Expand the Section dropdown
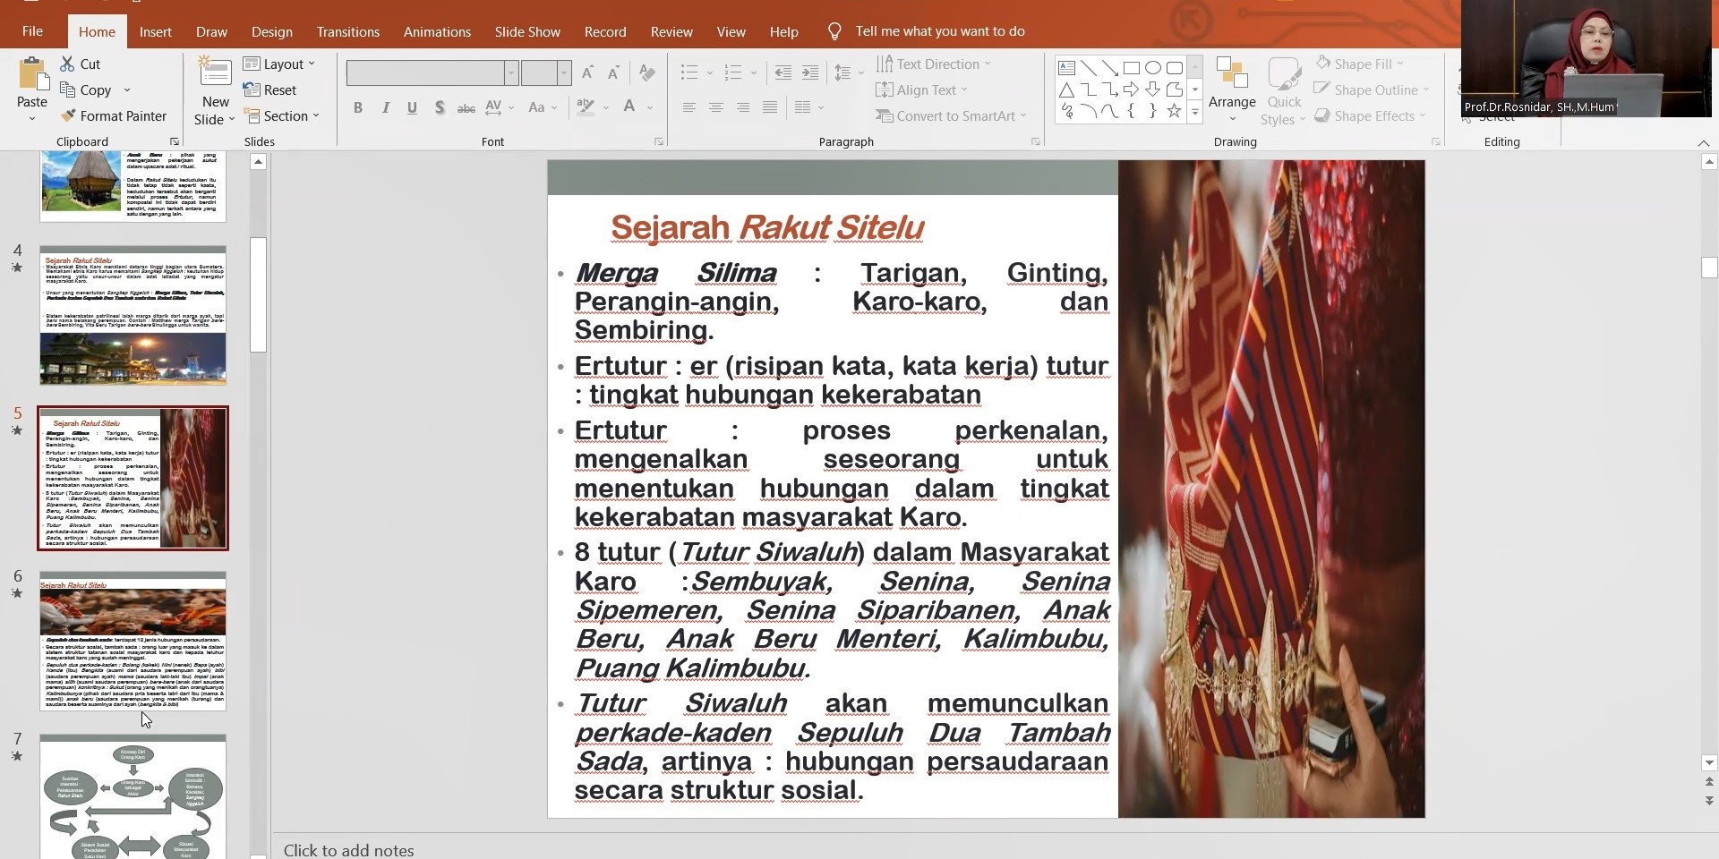 click(x=281, y=115)
